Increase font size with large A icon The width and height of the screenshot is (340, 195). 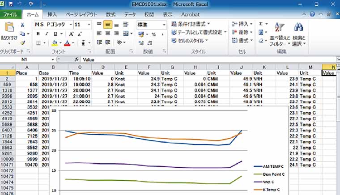(71, 34)
